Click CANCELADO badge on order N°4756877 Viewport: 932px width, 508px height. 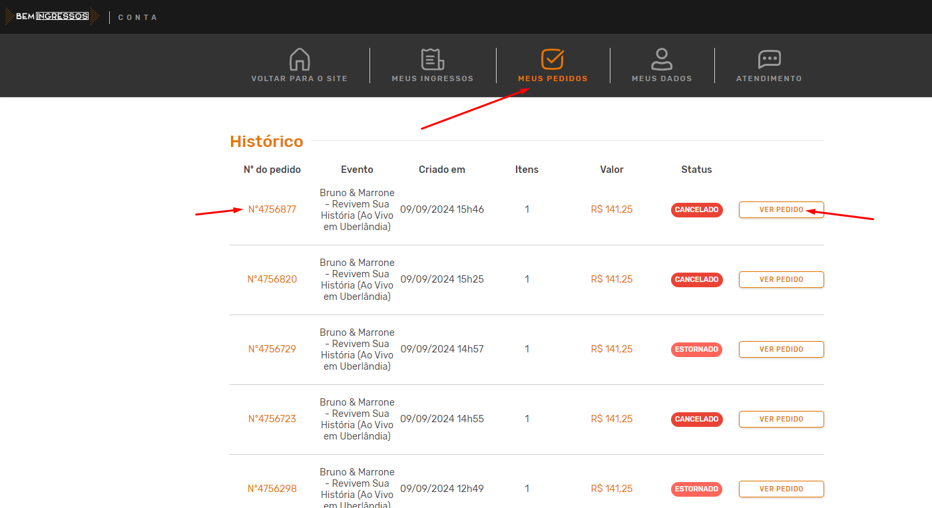pyautogui.click(x=697, y=209)
